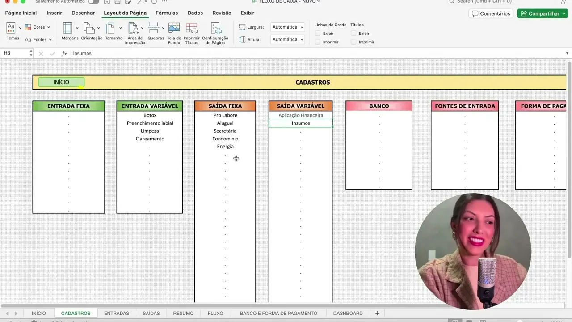Add a new sheet with plus icon

377,313
